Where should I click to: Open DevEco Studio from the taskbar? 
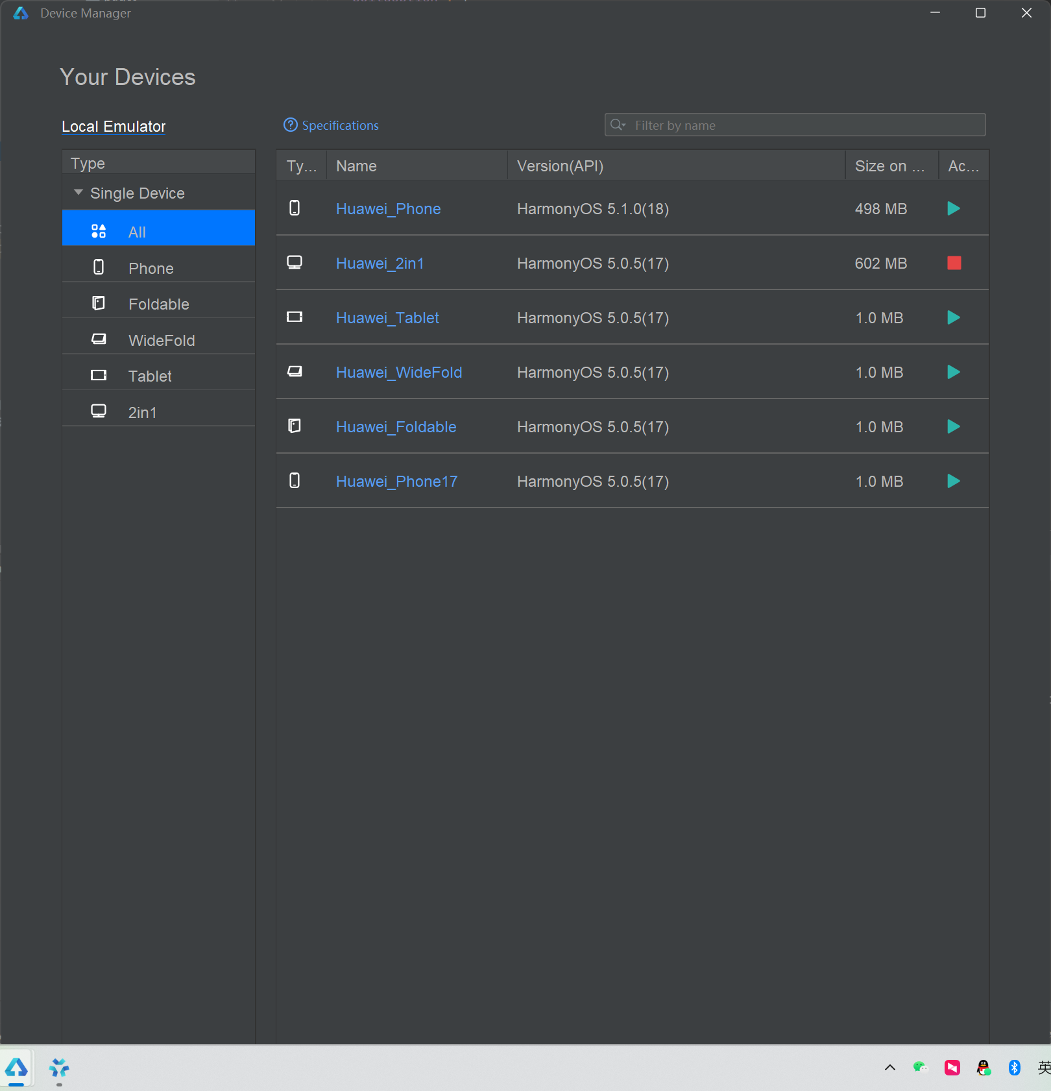[x=16, y=1068]
